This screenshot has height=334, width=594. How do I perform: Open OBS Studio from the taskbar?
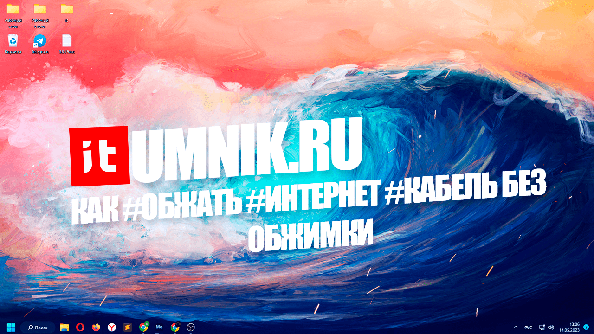point(191,327)
